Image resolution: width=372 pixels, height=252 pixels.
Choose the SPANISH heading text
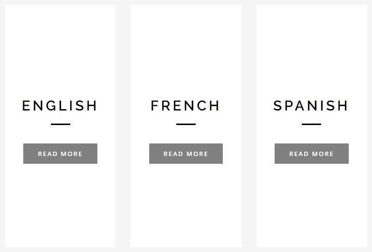[x=311, y=106]
